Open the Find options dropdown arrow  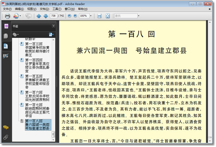point(139,16)
